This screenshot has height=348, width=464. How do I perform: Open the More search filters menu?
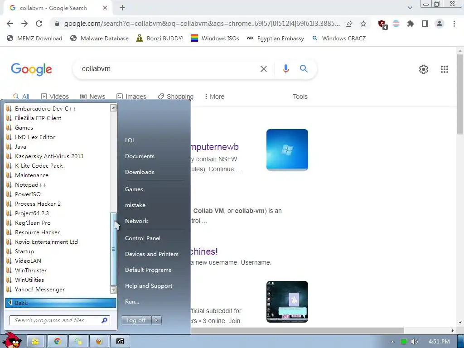pyautogui.click(x=214, y=97)
